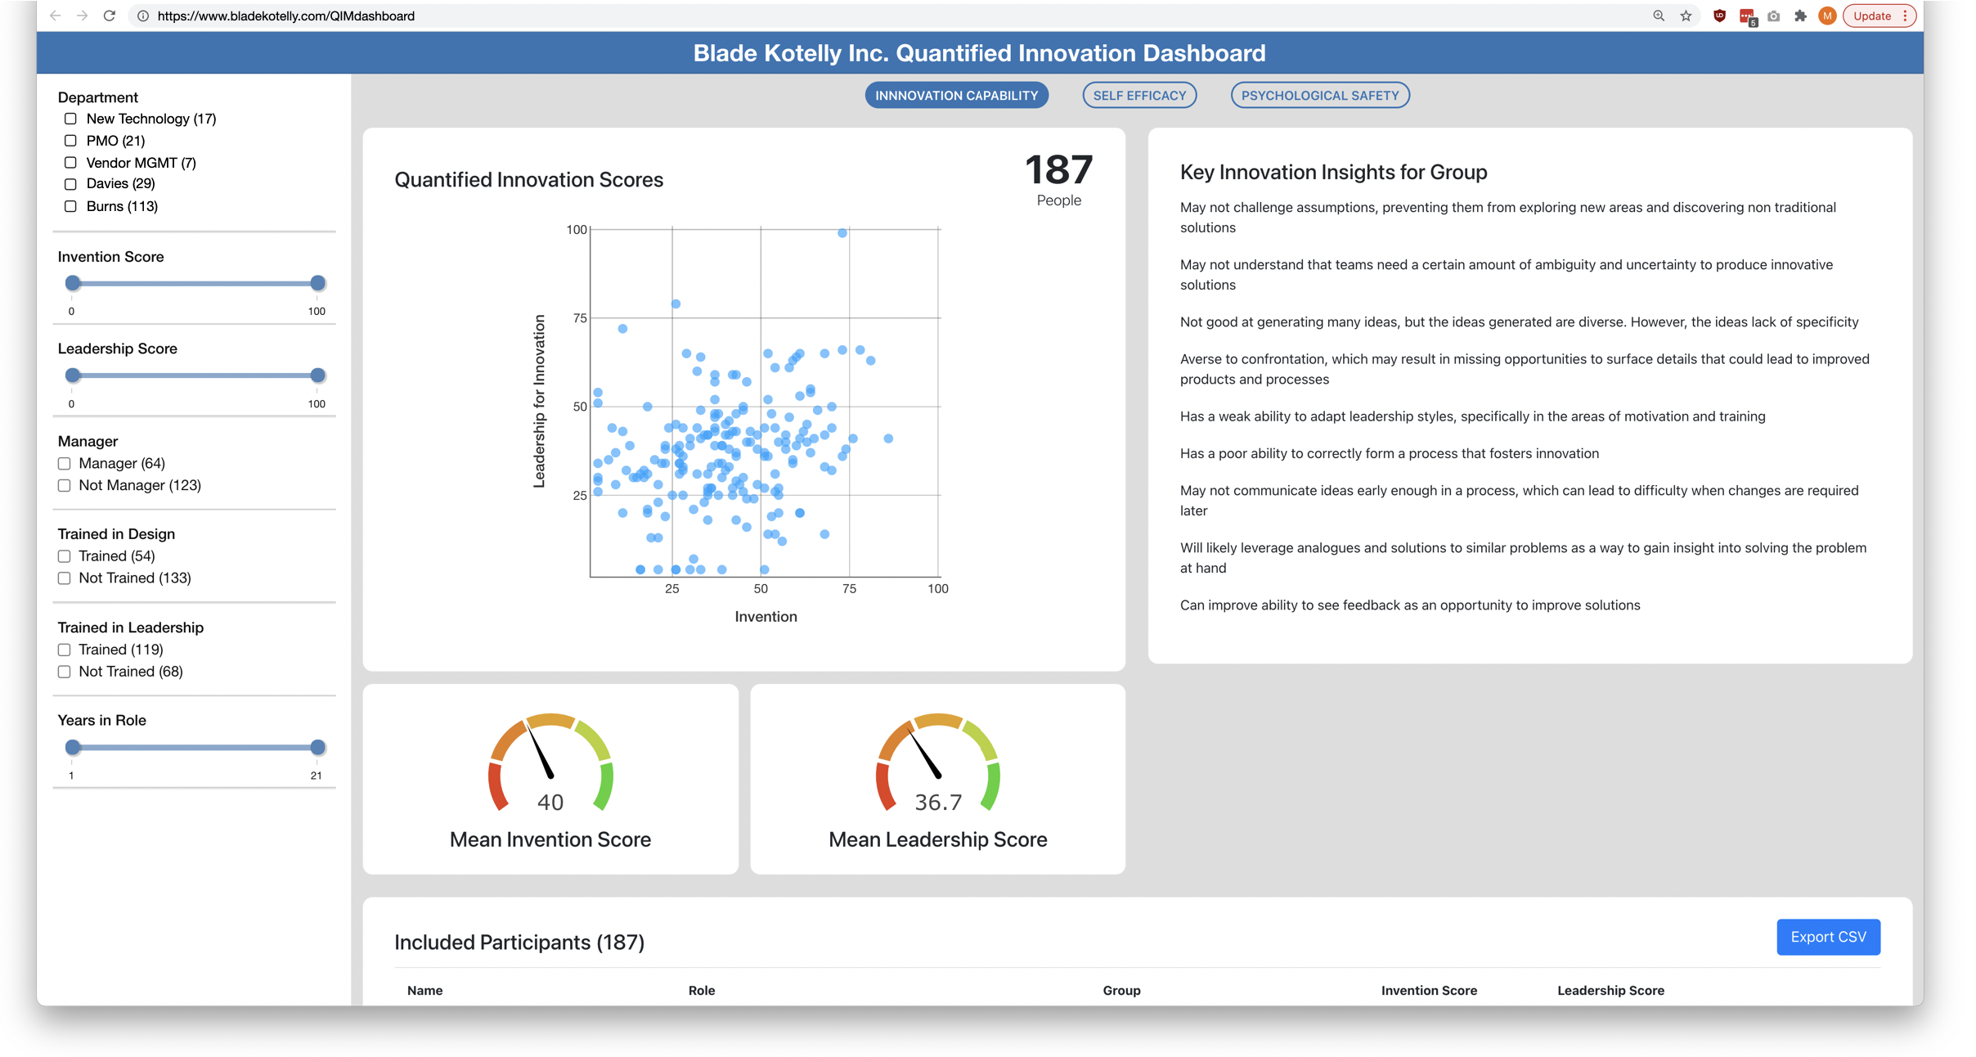Screen dimensions: 1976x1057
Task: Check the New Technology department box
Action: (x=70, y=119)
